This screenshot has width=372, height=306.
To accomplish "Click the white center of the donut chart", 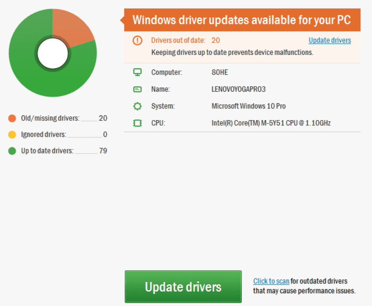I will pos(53,53).
